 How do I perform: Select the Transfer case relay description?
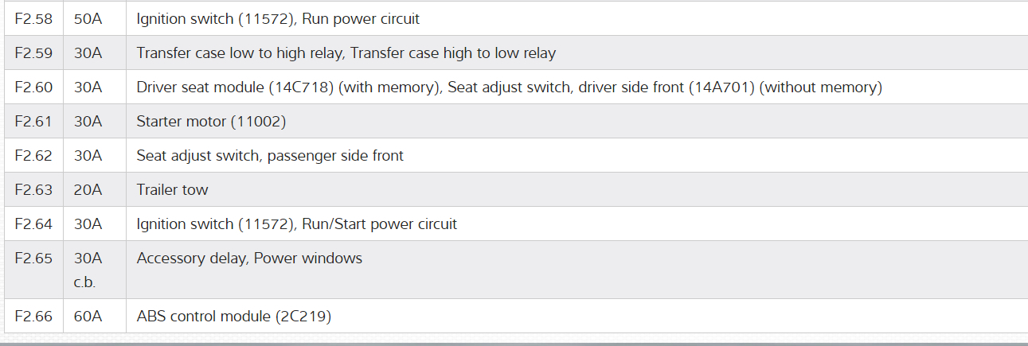point(346,53)
